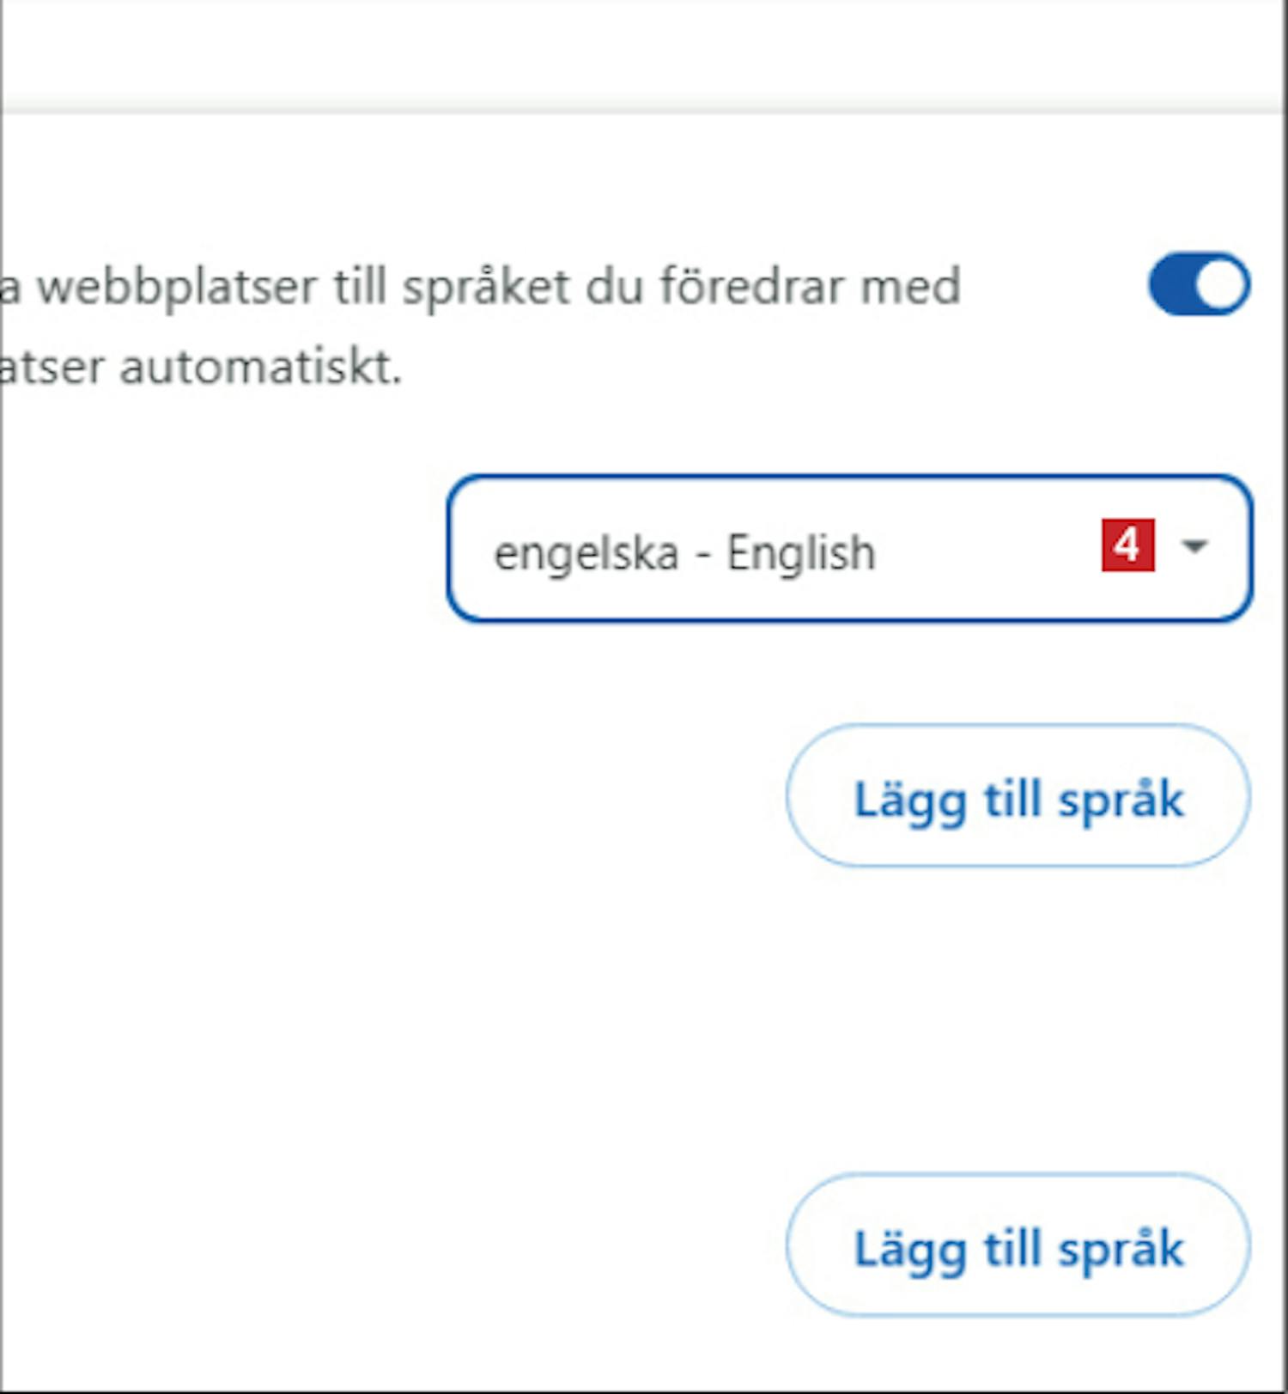Click the red number 4 badge
This screenshot has height=1394, width=1288.
1127,545
